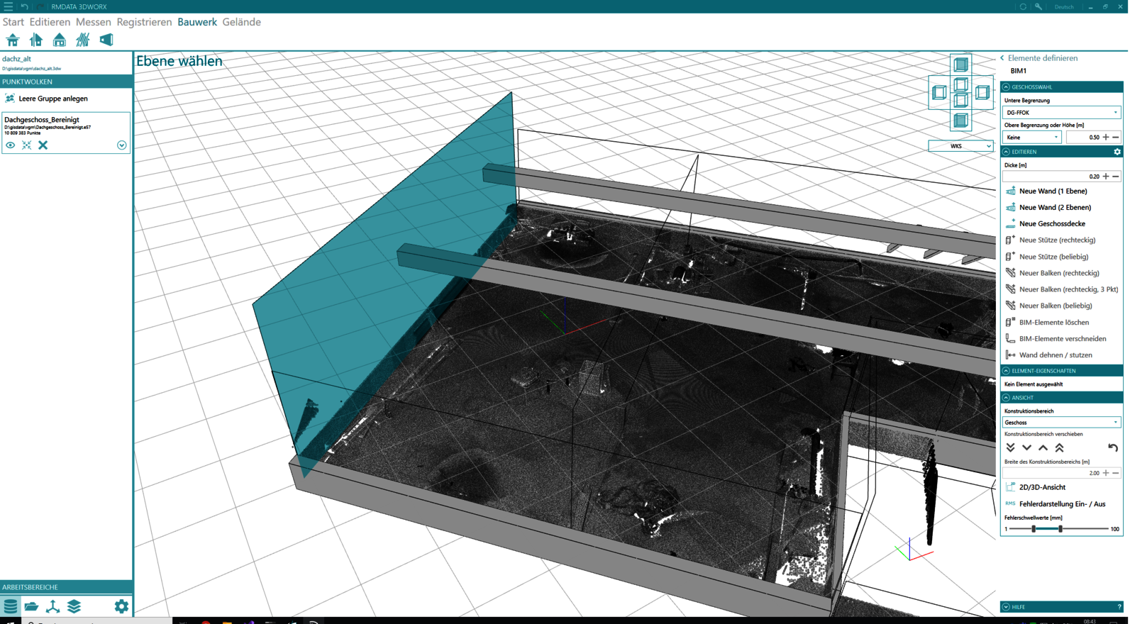The image size is (1135, 624).
Task: Open Untere Begrenzung DG-FFOK dropdown
Action: coord(1061,113)
